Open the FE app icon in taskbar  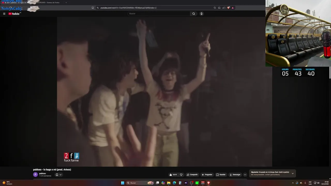click(186, 183)
